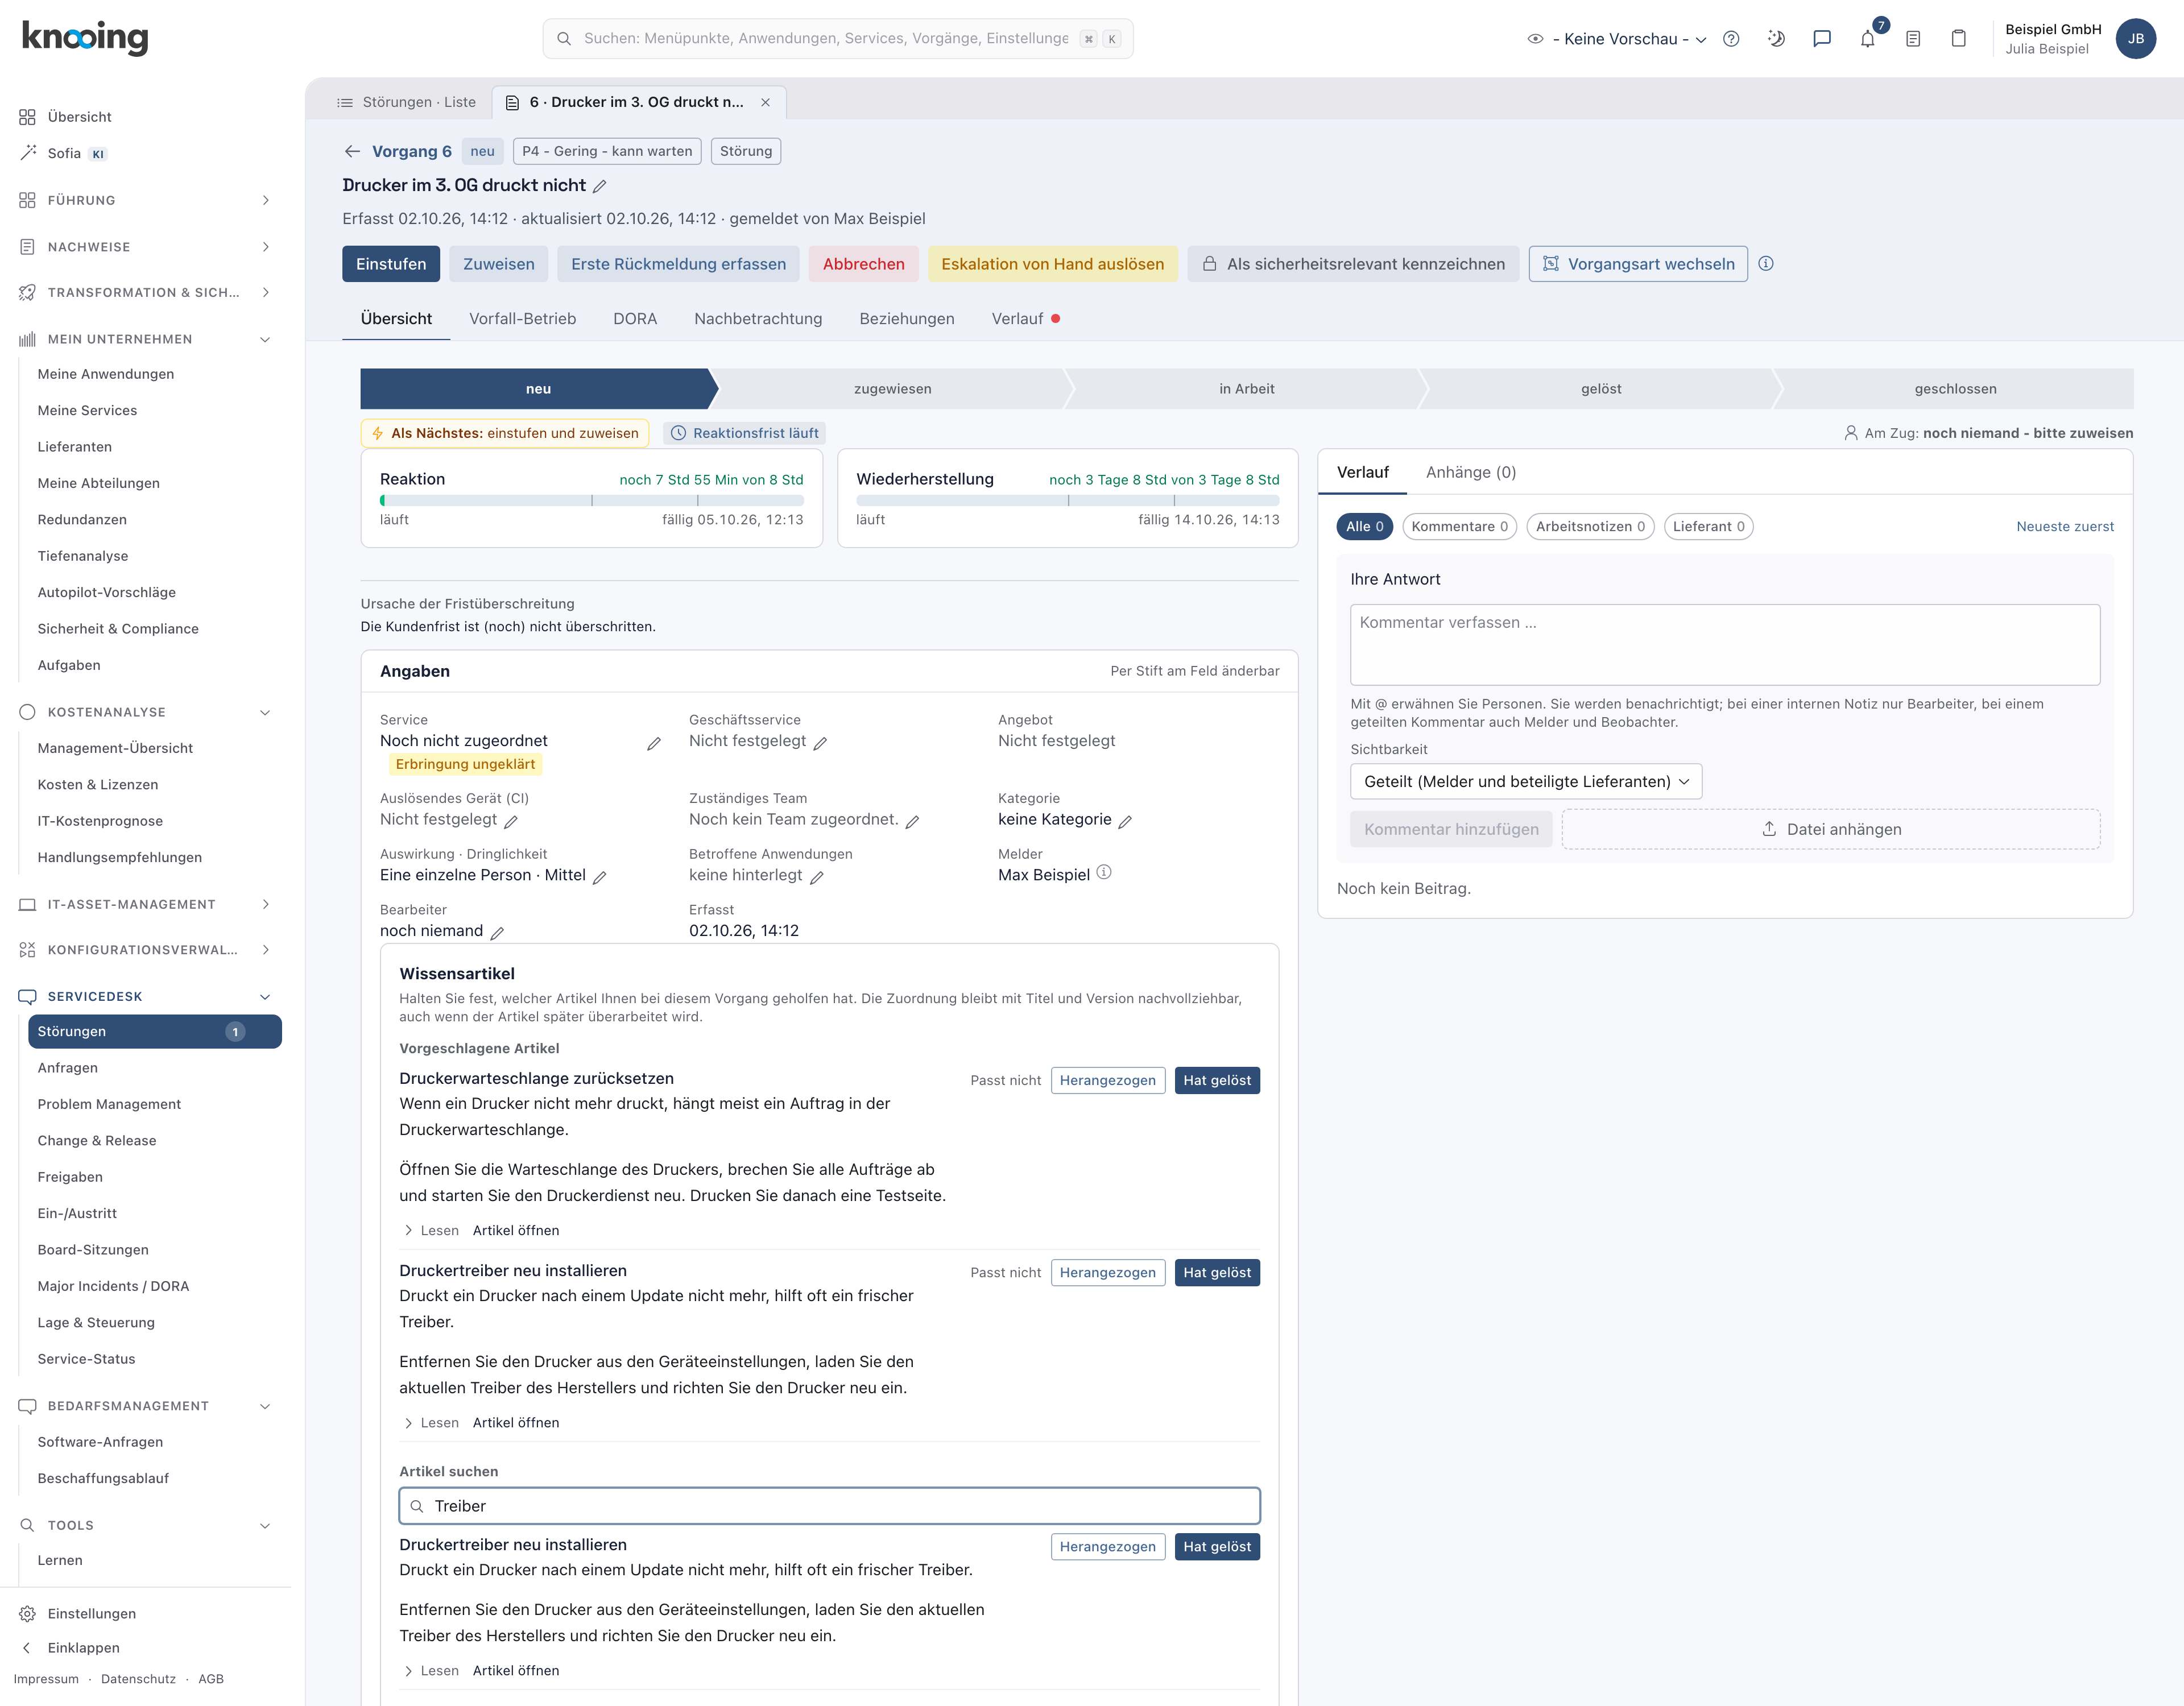Switch to the Vorfall-Betrieb tab
Image resolution: width=2184 pixels, height=1706 pixels.
(x=522, y=319)
